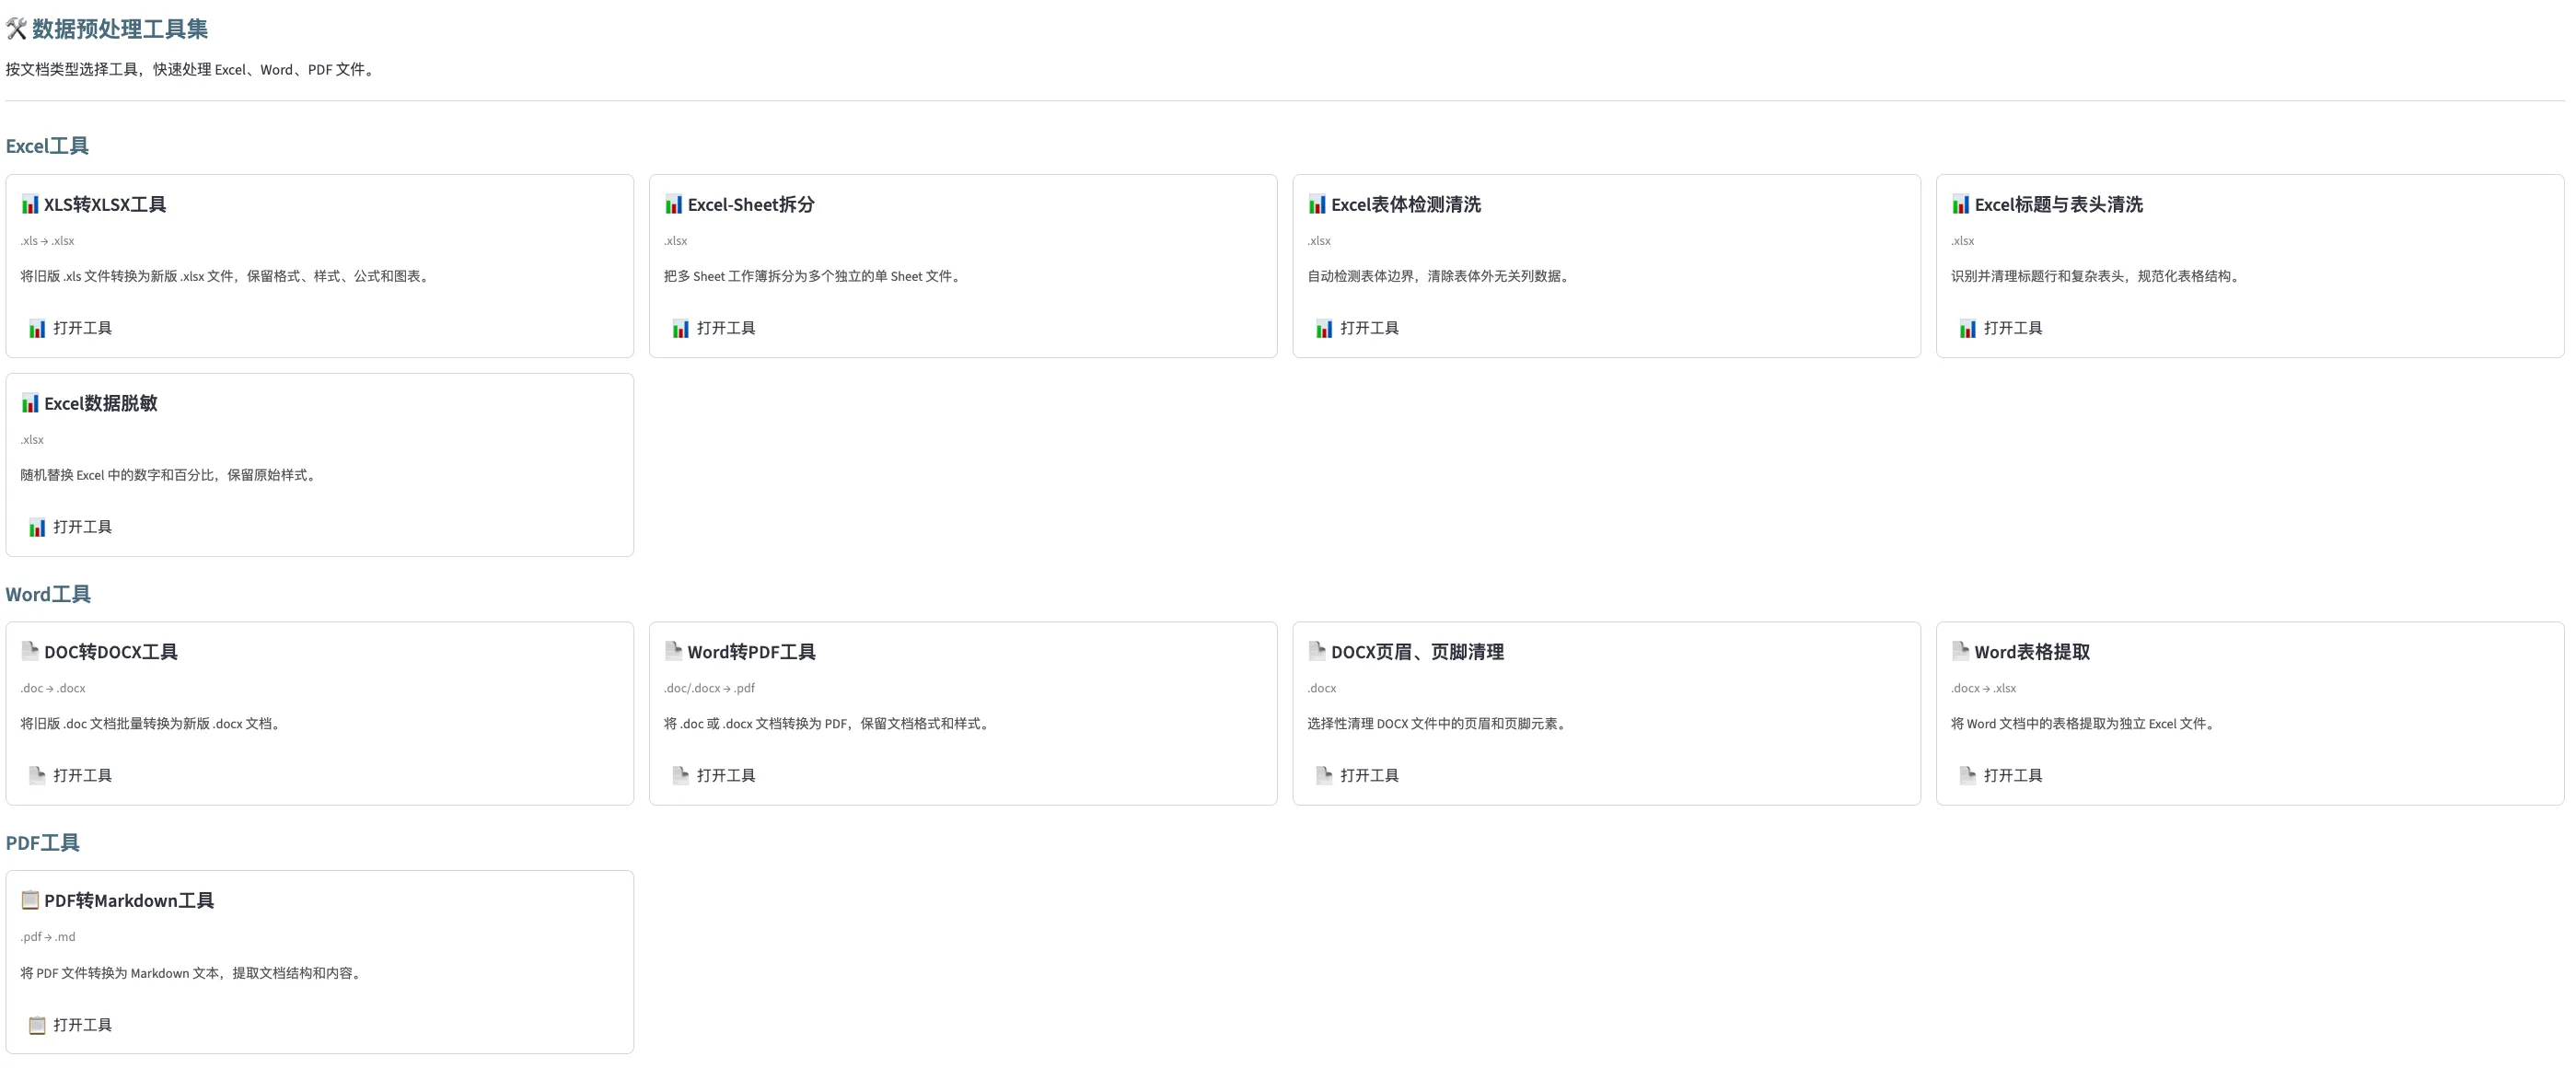Launch Word表格提取 with its 打开工具 link
This screenshot has height=1068, width=2576.
2001,775
